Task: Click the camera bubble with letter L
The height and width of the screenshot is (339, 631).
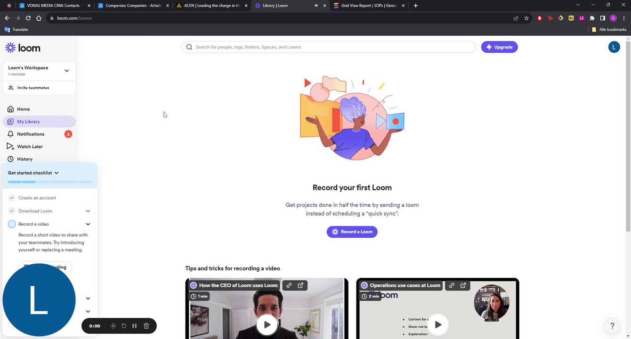Action: [39, 300]
